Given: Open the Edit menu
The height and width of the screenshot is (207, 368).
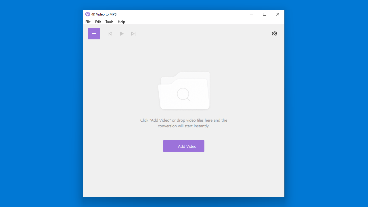Looking at the screenshot, I should pos(98,22).
